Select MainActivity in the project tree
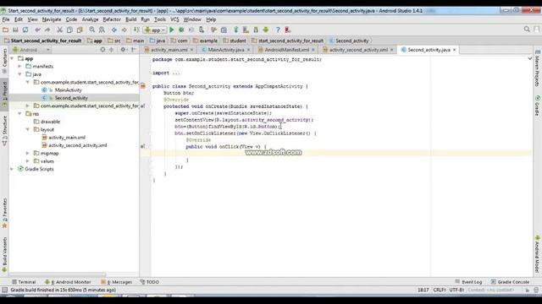The image size is (542, 304). point(68,90)
